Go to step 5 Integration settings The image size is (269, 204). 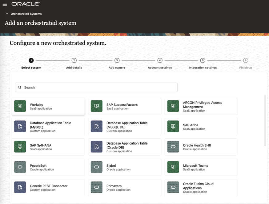[203, 60]
